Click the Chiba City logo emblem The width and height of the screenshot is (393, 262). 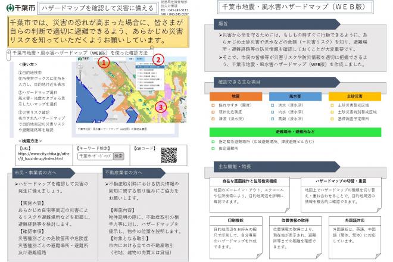pos(6,7)
